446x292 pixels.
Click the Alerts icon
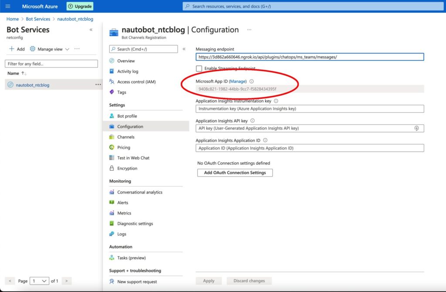pyautogui.click(x=112, y=202)
